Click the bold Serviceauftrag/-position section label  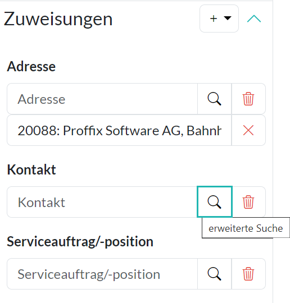click(80, 242)
